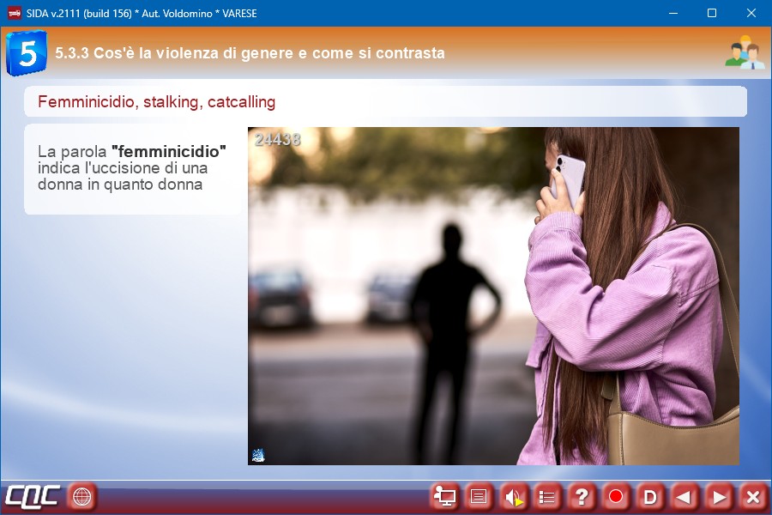Click the femminicidio definition text box

coord(133,168)
